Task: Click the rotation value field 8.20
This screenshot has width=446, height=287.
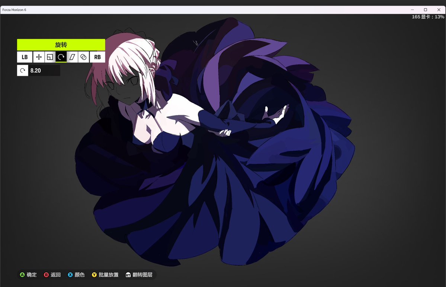Action: pos(44,71)
